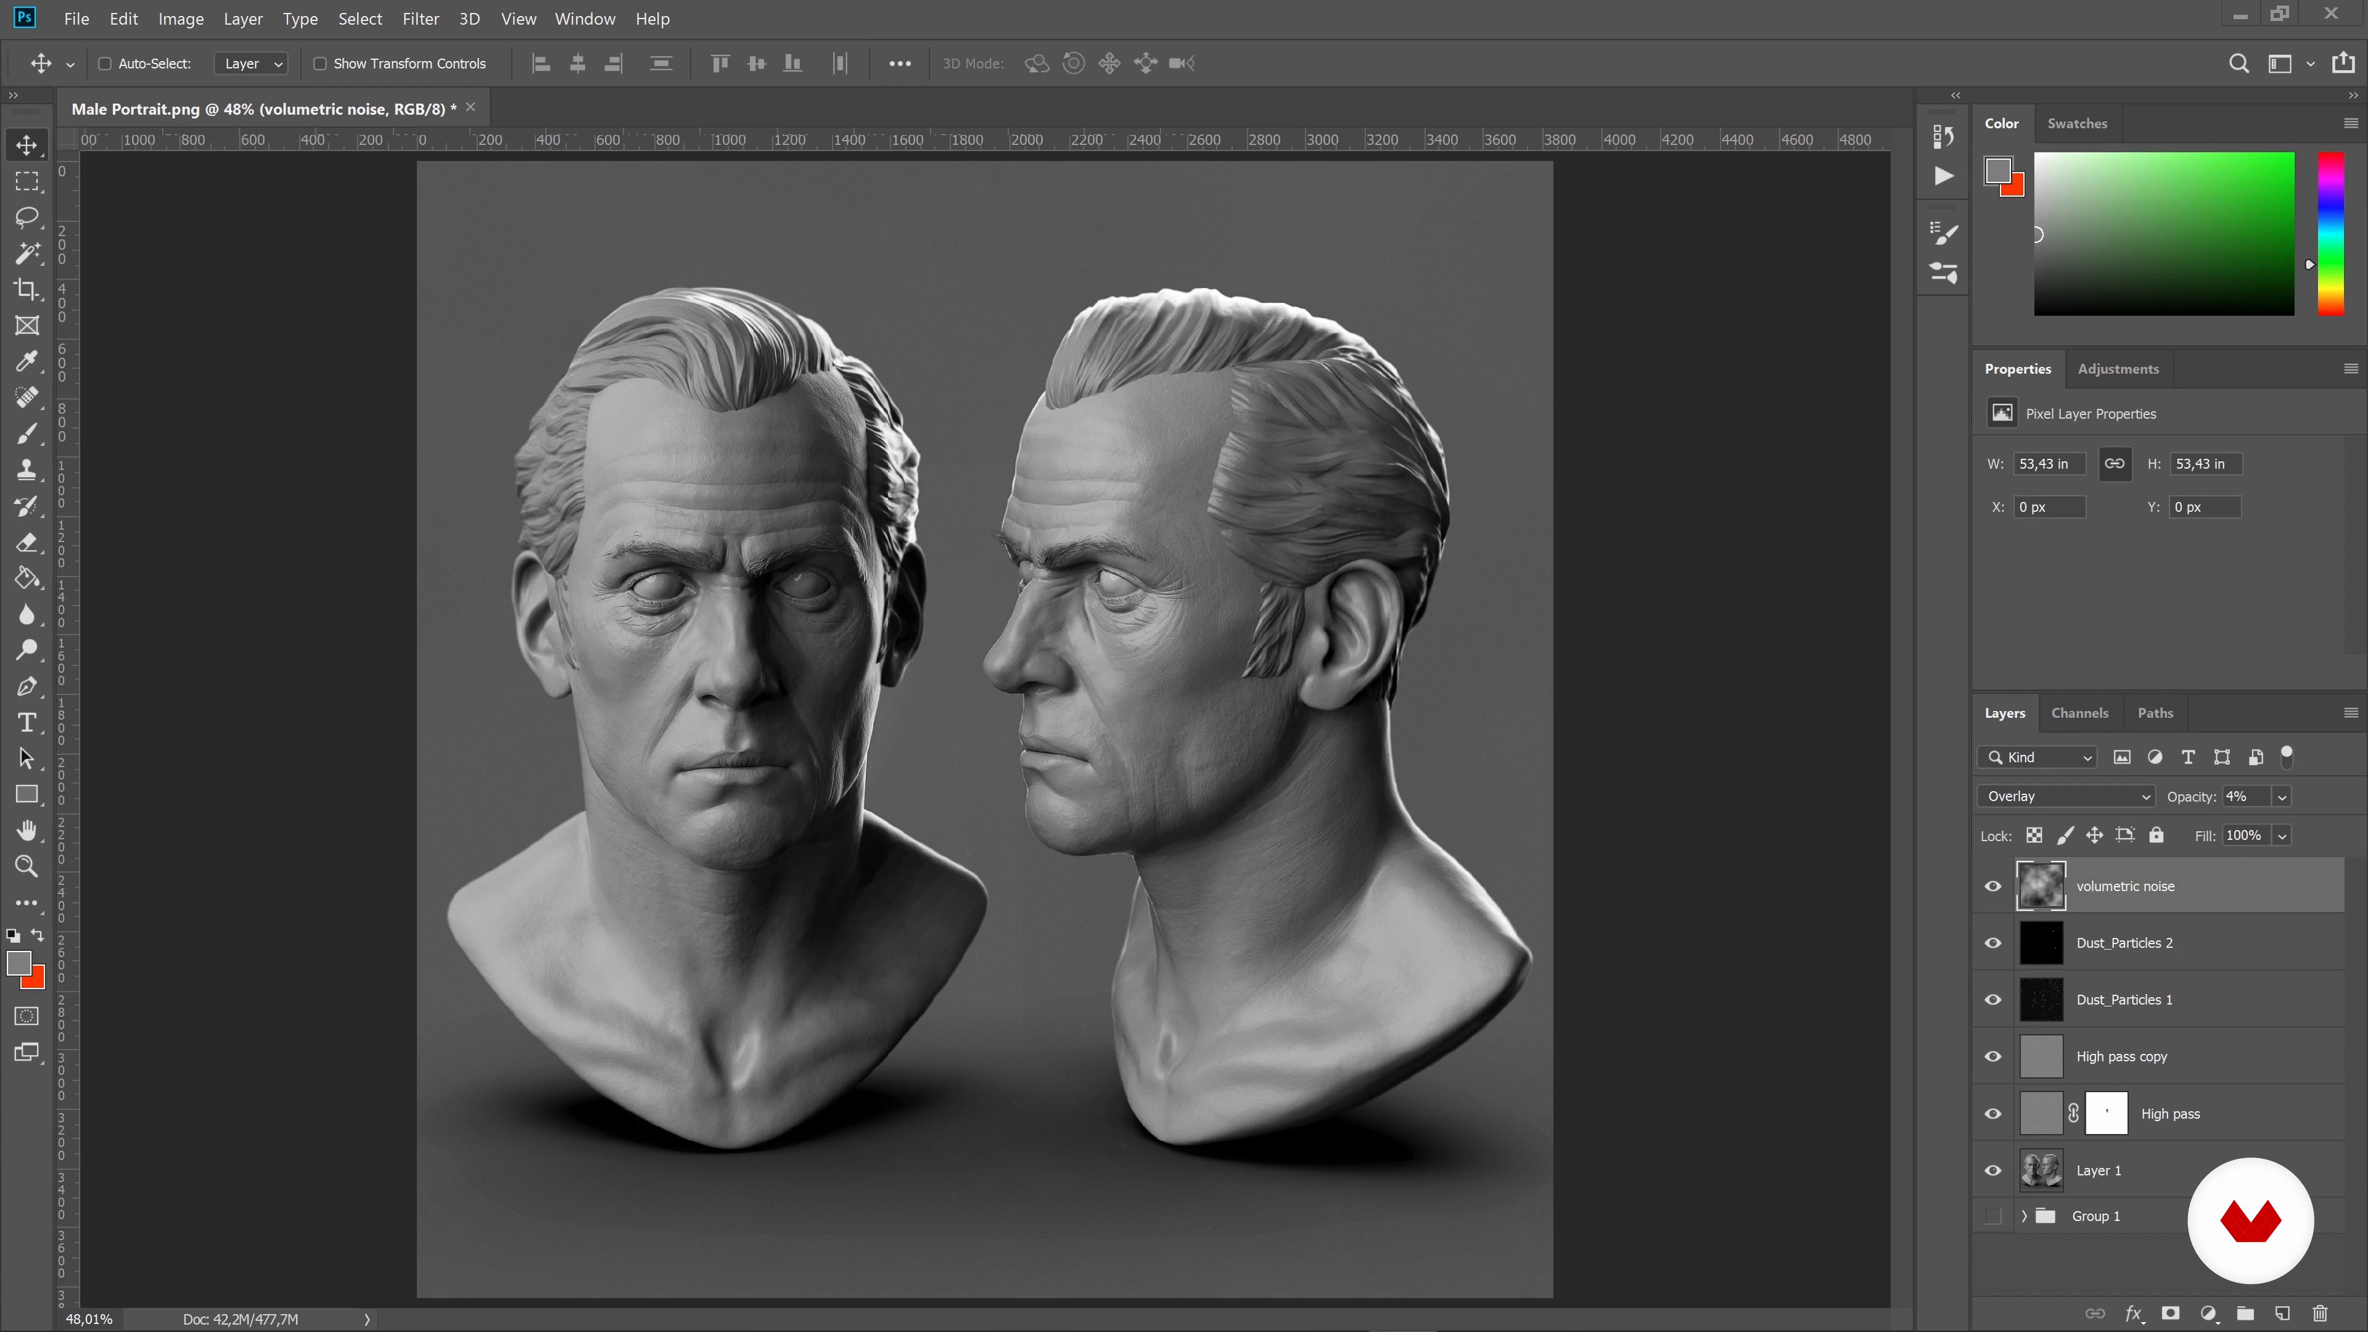Image resolution: width=2368 pixels, height=1332 pixels.
Task: Hide the Dust_Particles 1 layer
Action: tap(1993, 1000)
